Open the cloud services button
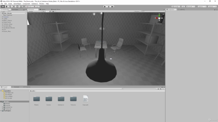The height and width of the screenshot is (122, 218). click(183, 7)
